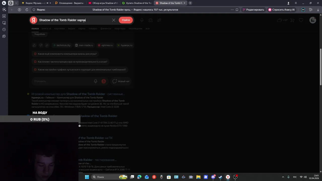Click the Найти search button

click(x=126, y=20)
